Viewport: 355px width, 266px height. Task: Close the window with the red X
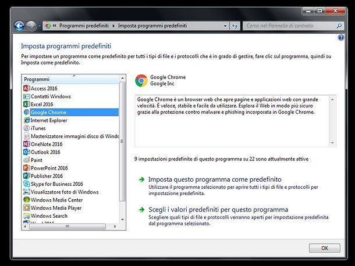[x=336, y=10]
